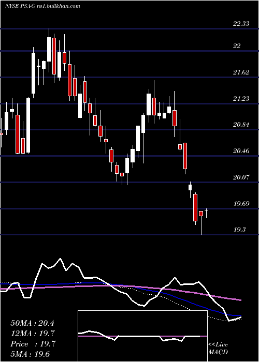The image size is (259, 362).
Task: Click the 20.84 price level label
Action: [x=241, y=125]
